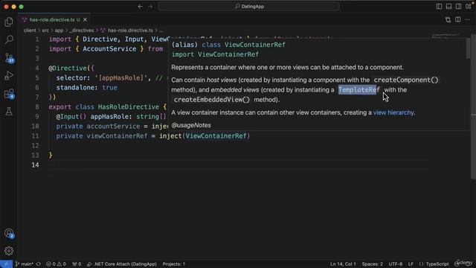
Task: Open More Actions ellipsis in editor toolbar
Action: (x=468, y=20)
